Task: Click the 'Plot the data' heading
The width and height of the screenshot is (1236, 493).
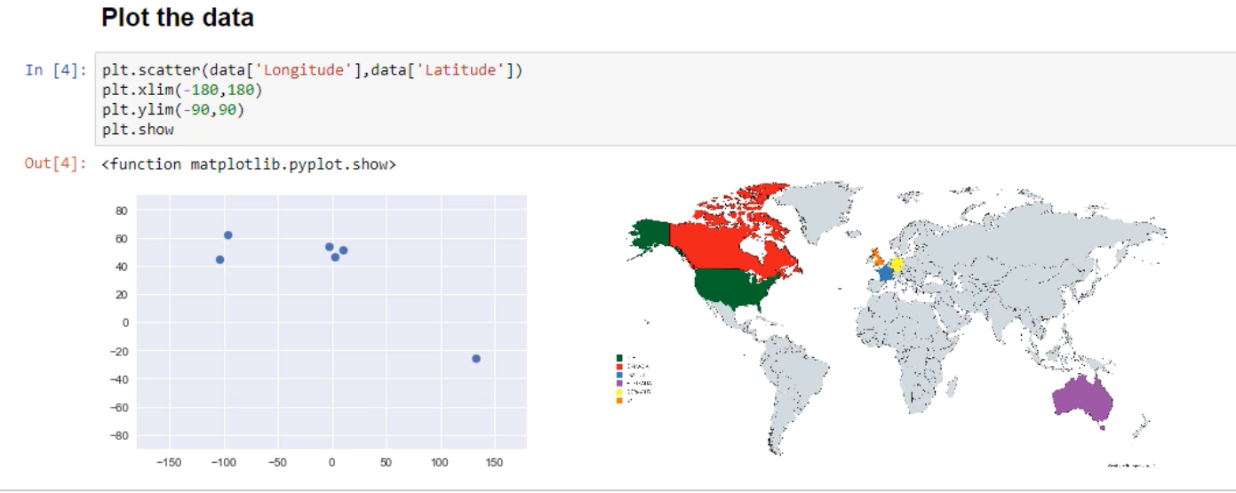Action: (177, 17)
